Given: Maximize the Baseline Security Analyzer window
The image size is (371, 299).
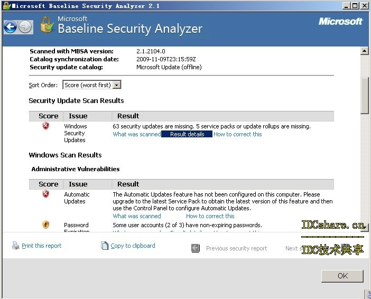Looking at the screenshot, I should [355, 6].
